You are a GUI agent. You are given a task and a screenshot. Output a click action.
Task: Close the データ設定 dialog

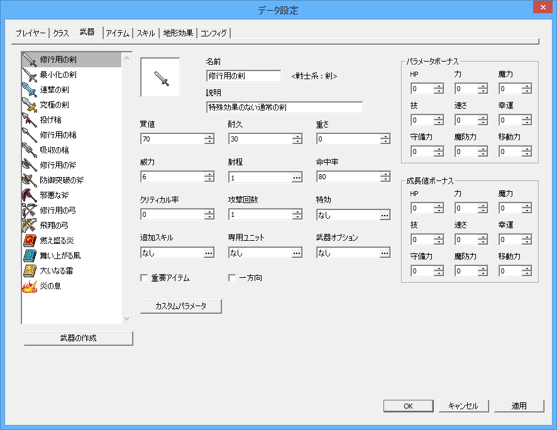(x=543, y=7)
